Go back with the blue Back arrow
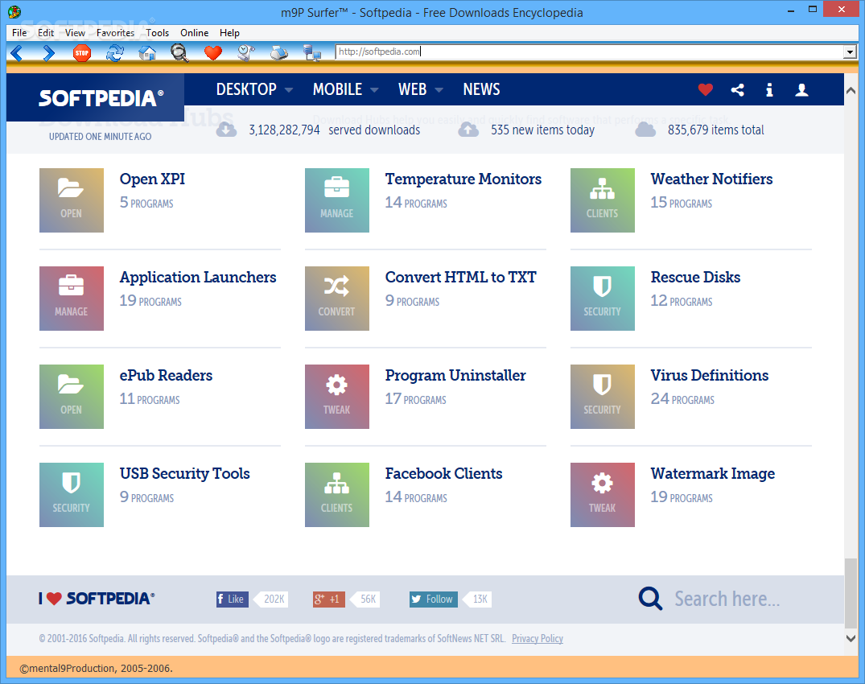The image size is (865, 684). click(x=17, y=53)
